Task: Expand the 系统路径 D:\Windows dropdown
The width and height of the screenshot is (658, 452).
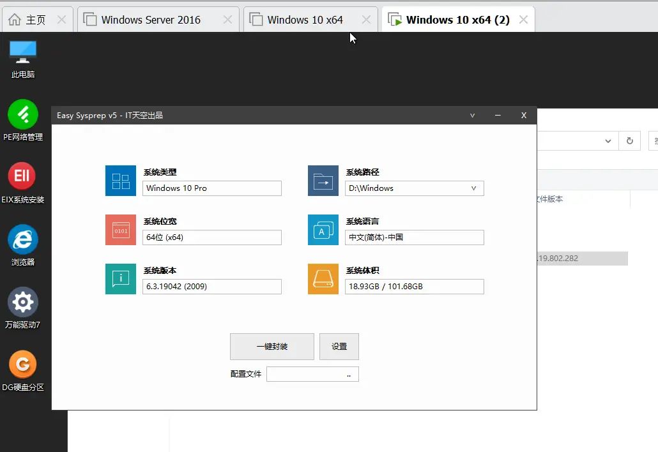Action: [x=473, y=188]
